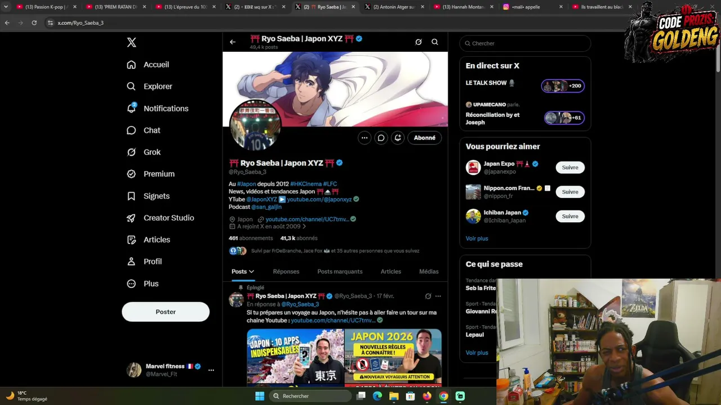Viewport: 721px width, 405px height.
Task: Open the Signets bookmark icon
Action: [131, 196]
